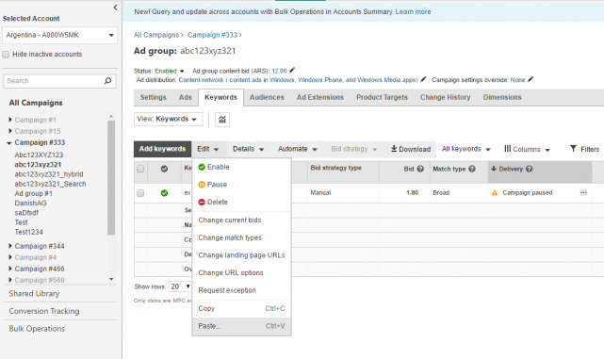
Task: Click the search magnifier icon
Action: pos(107,81)
